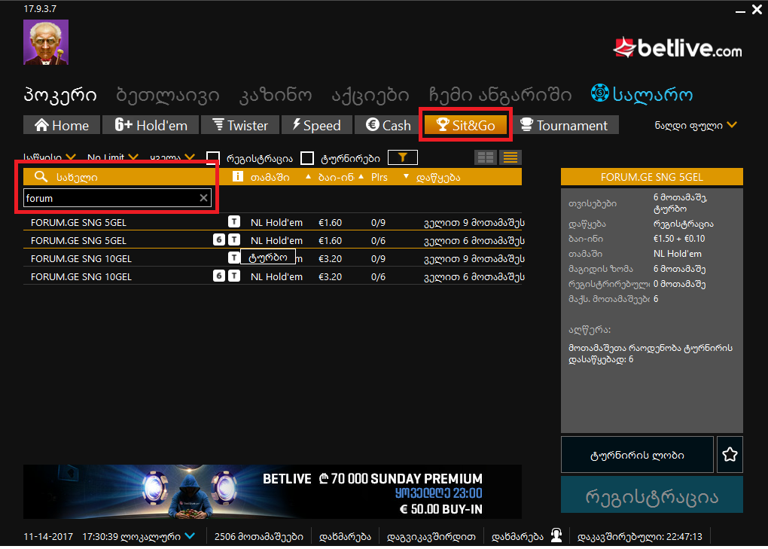The image size is (768, 549).
Task: Click the 11-14-2017 date in status bar
Action: pyautogui.click(x=48, y=536)
